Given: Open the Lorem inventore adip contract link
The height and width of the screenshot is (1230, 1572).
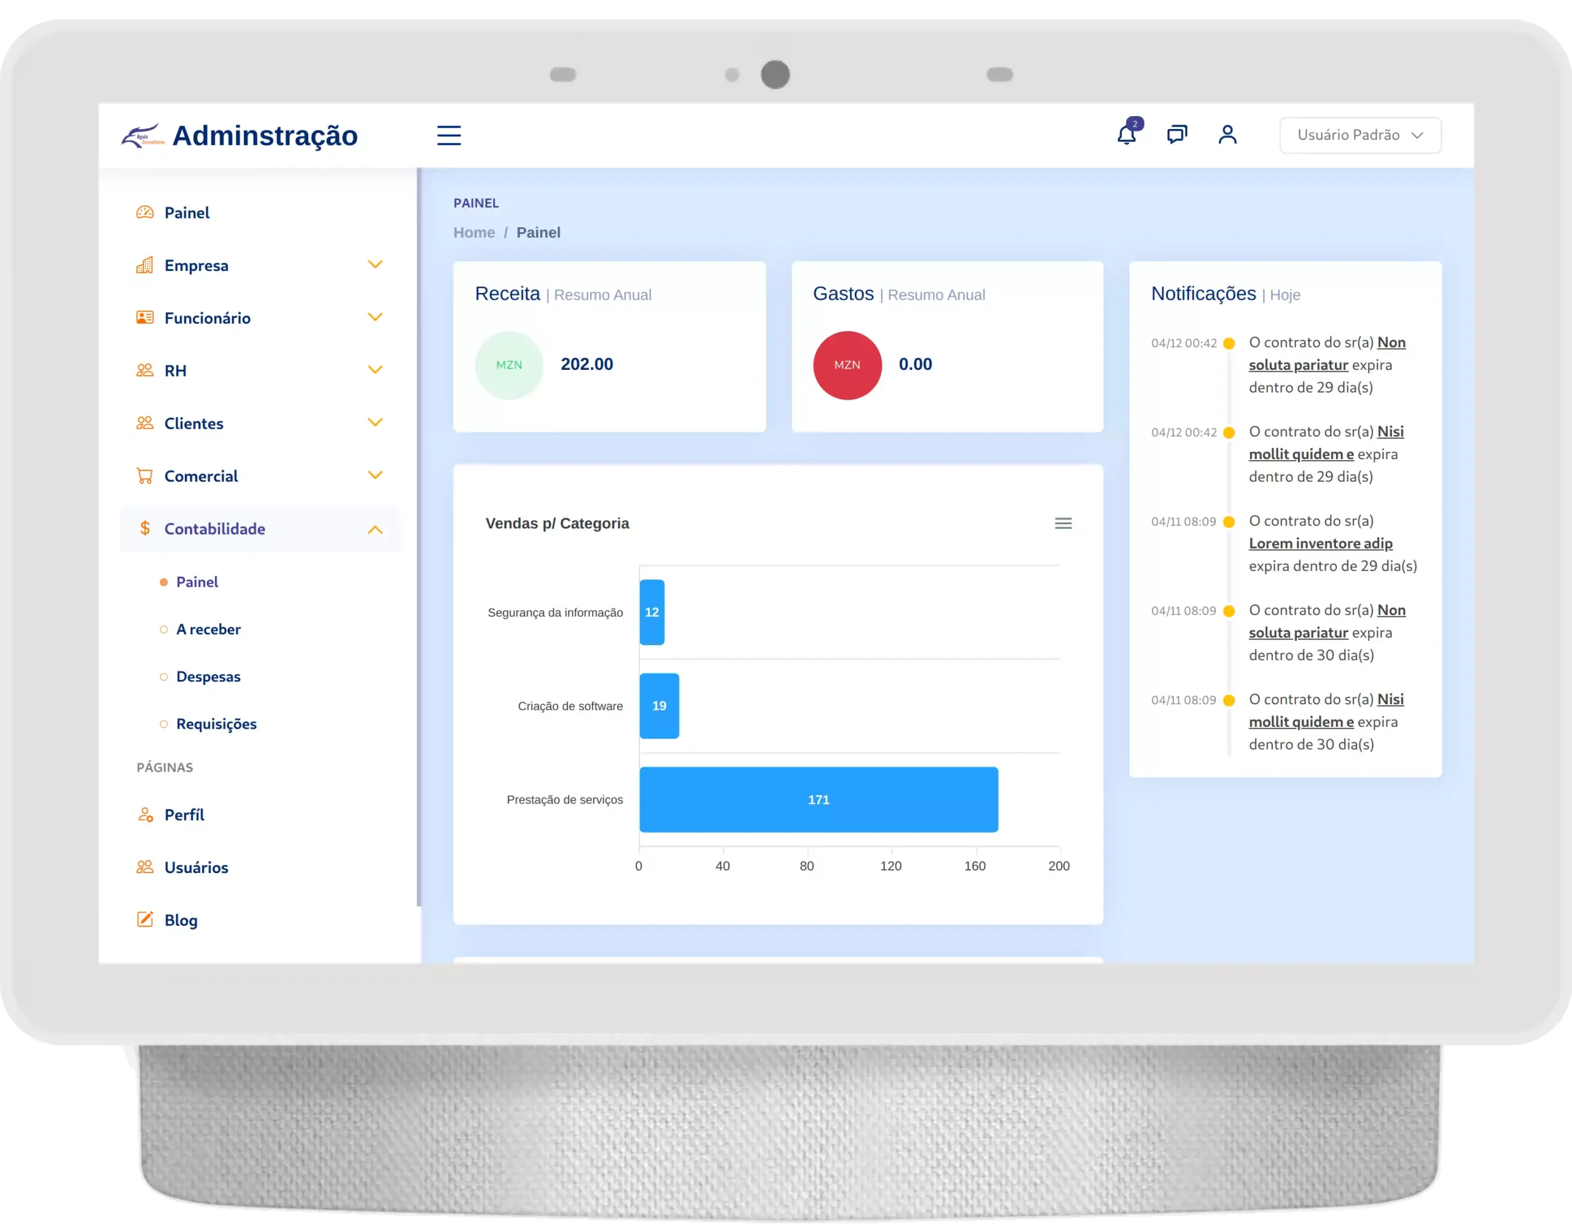Looking at the screenshot, I should pyautogui.click(x=1320, y=544).
